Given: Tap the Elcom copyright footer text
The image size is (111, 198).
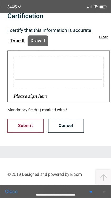Looking at the screenshot, I should coord(44,175).
